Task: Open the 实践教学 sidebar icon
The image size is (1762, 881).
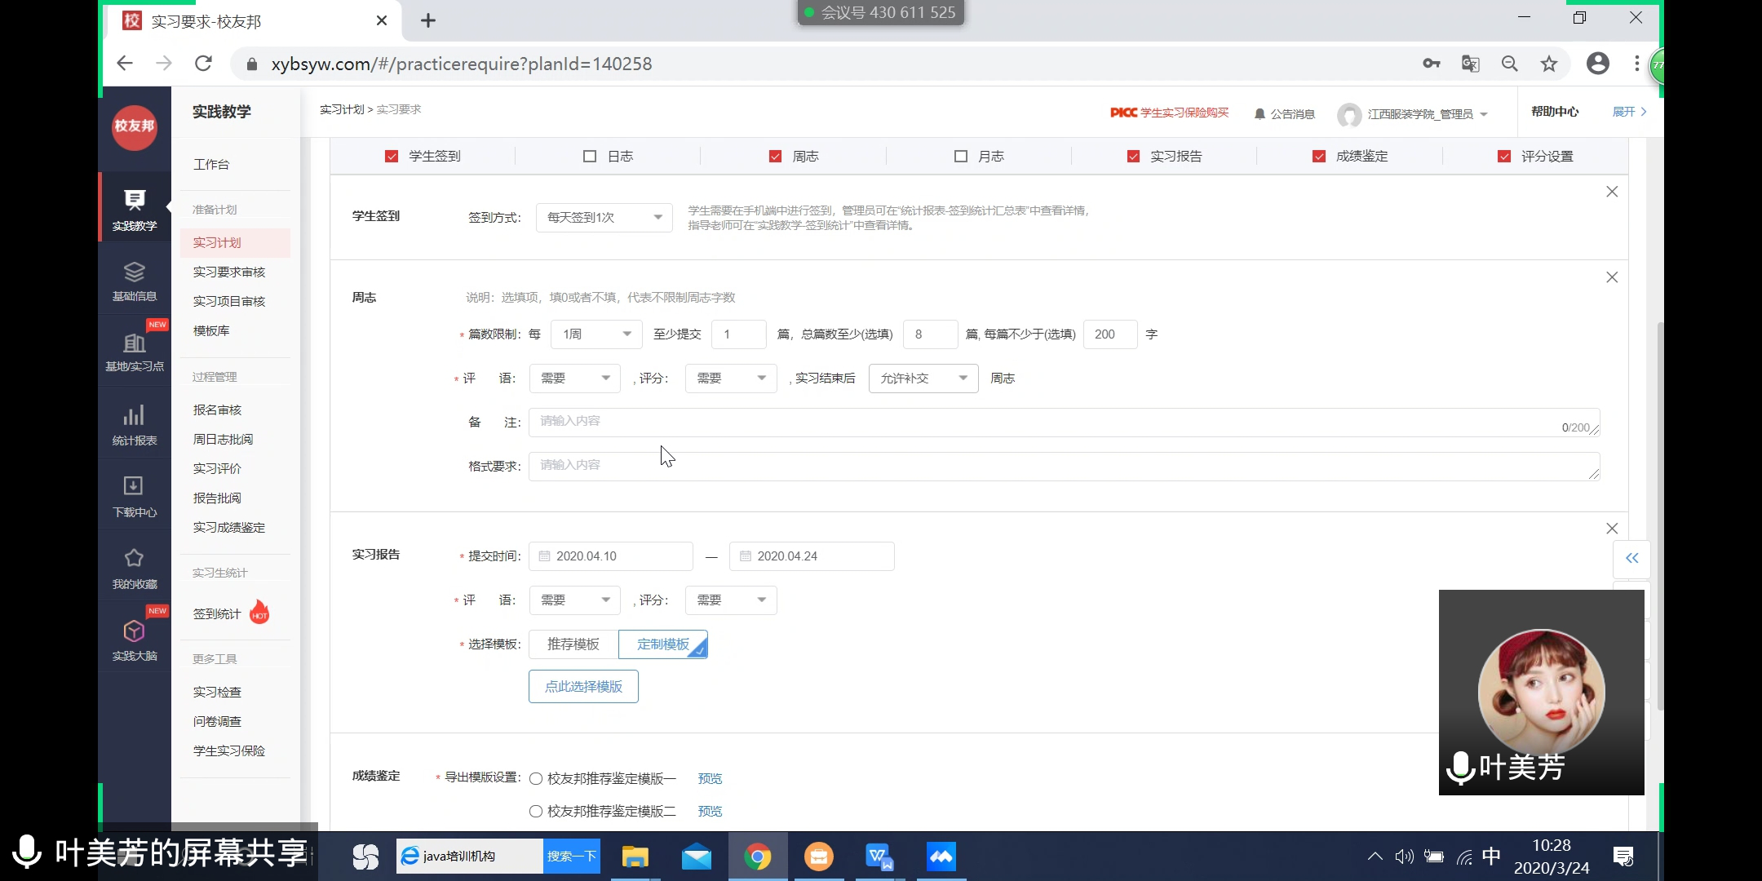Action: [134, 209]
